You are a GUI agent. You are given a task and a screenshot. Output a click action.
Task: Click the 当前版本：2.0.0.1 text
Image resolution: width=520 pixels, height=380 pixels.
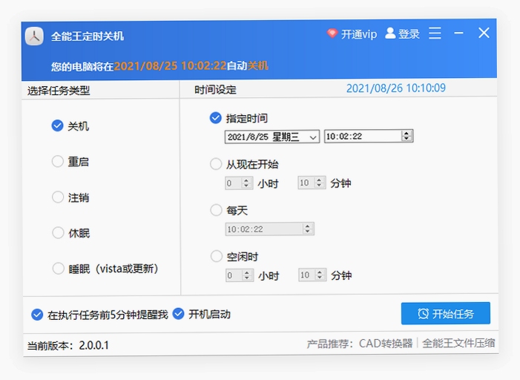tap(68, 345)
